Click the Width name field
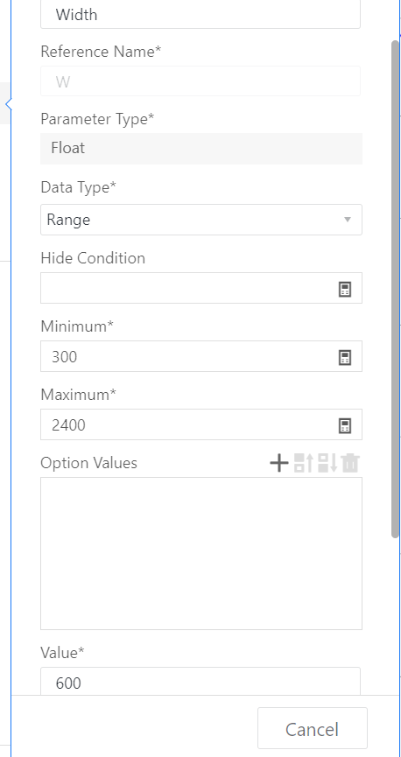401x757 pixels. (200, 14)
